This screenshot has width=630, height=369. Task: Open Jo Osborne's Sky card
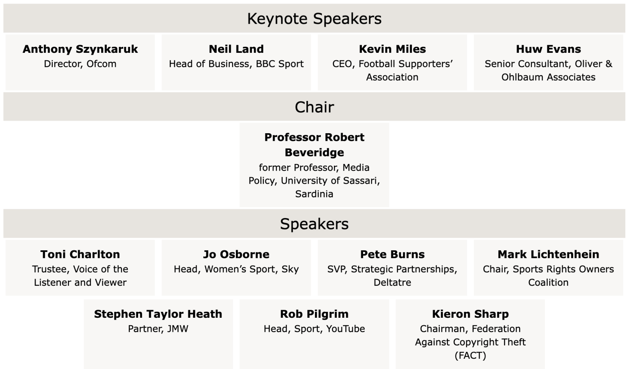coord(236,268)
